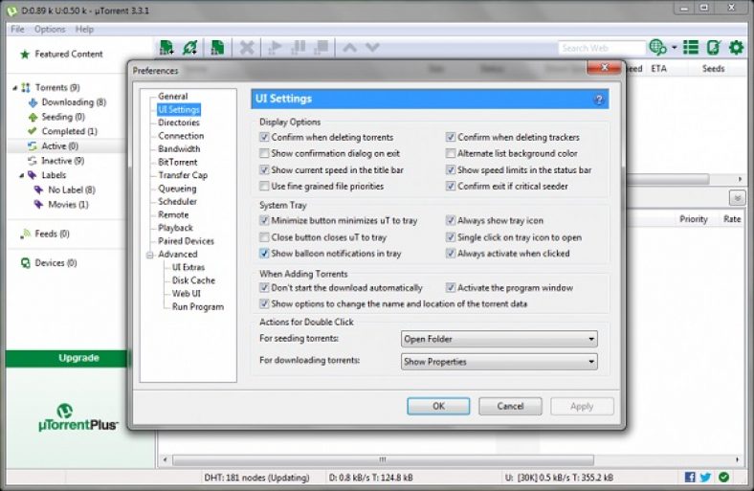Open the For downloading torrents dropdown

[499, 362]
